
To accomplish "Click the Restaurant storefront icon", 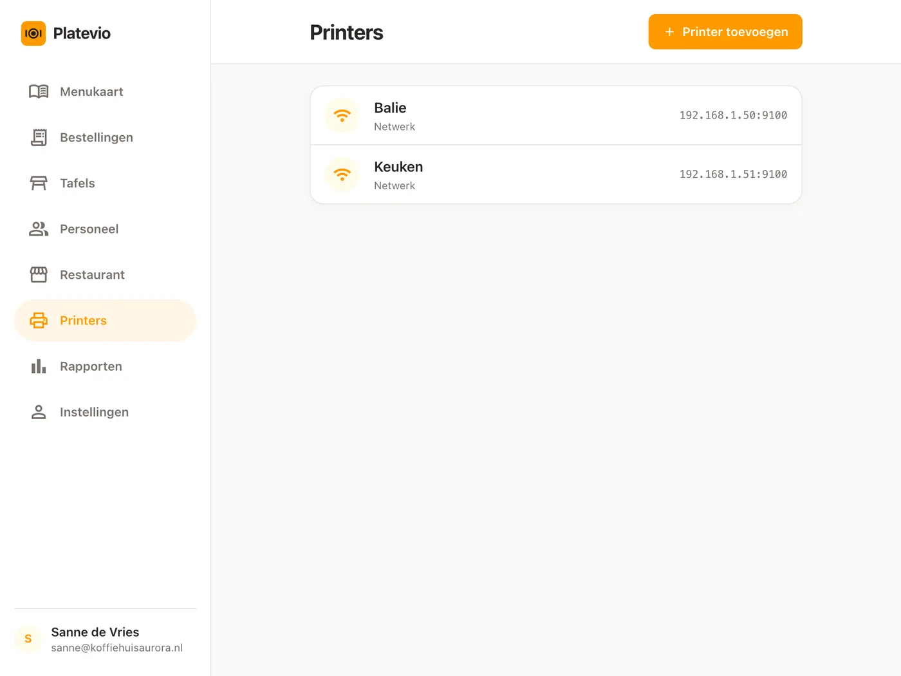I will 39,274.
